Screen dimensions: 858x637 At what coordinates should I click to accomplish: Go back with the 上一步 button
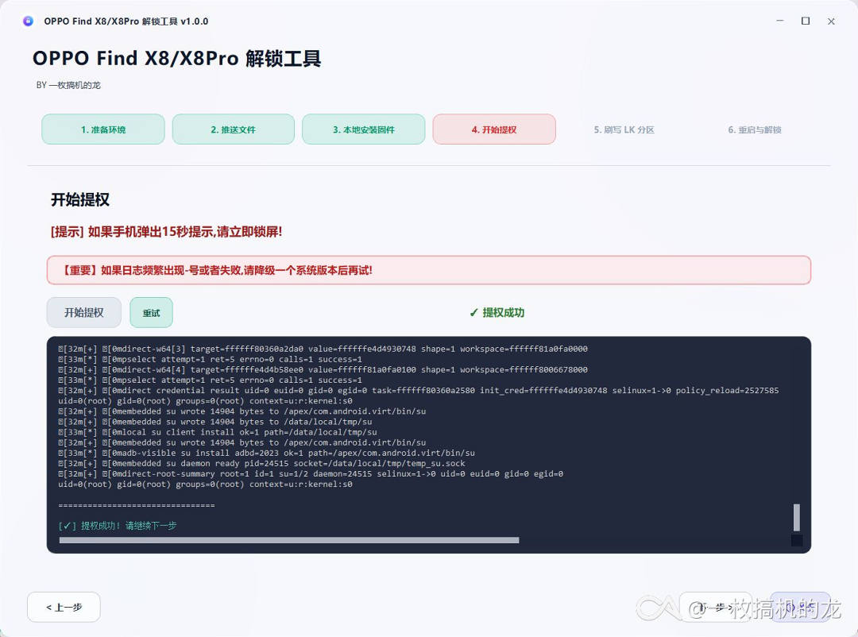[64, 607]
